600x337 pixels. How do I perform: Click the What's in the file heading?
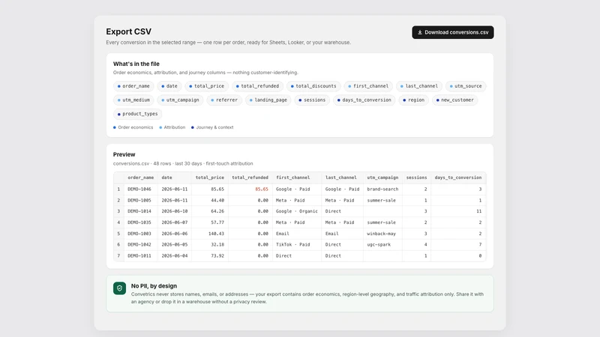point(136,64)
